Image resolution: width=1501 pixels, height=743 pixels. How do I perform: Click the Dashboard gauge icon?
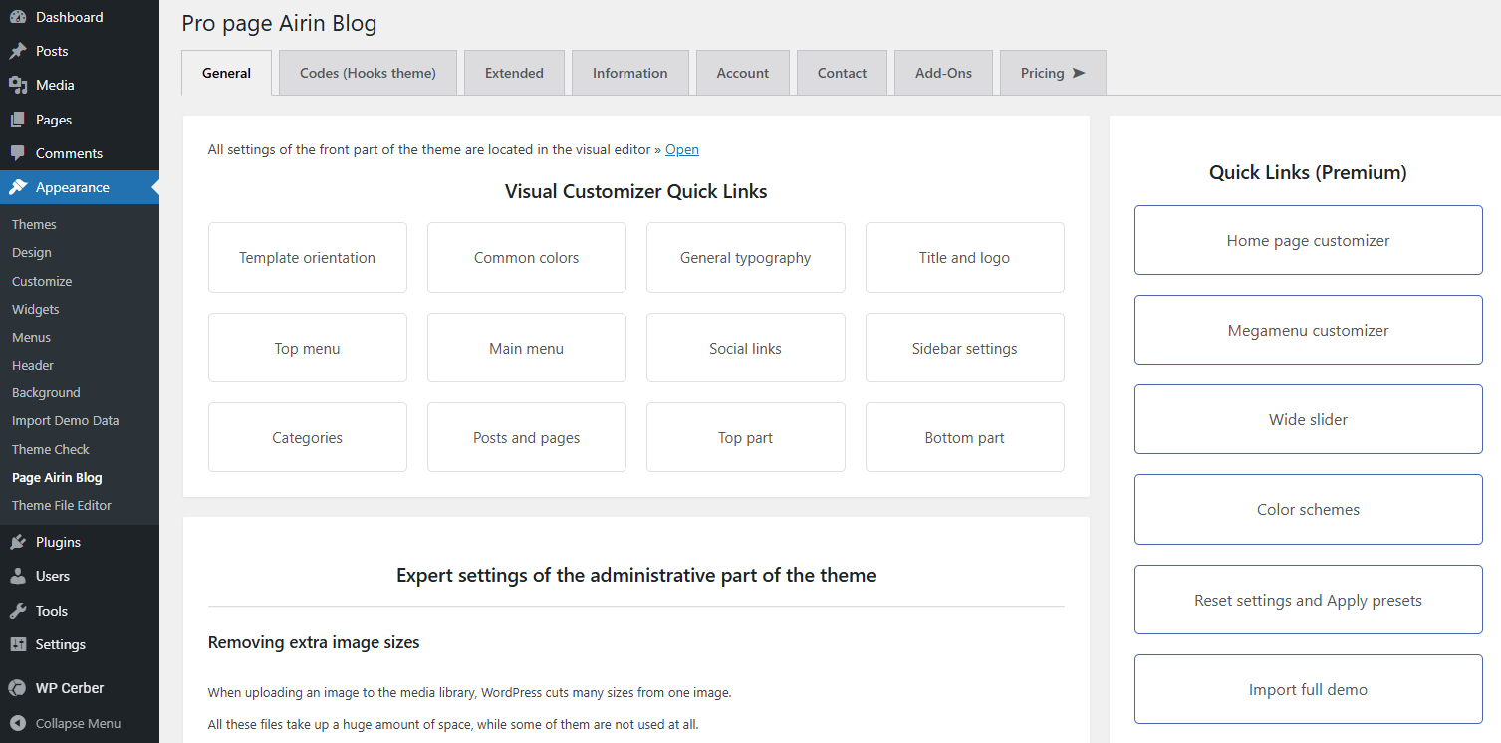[18, 17]
